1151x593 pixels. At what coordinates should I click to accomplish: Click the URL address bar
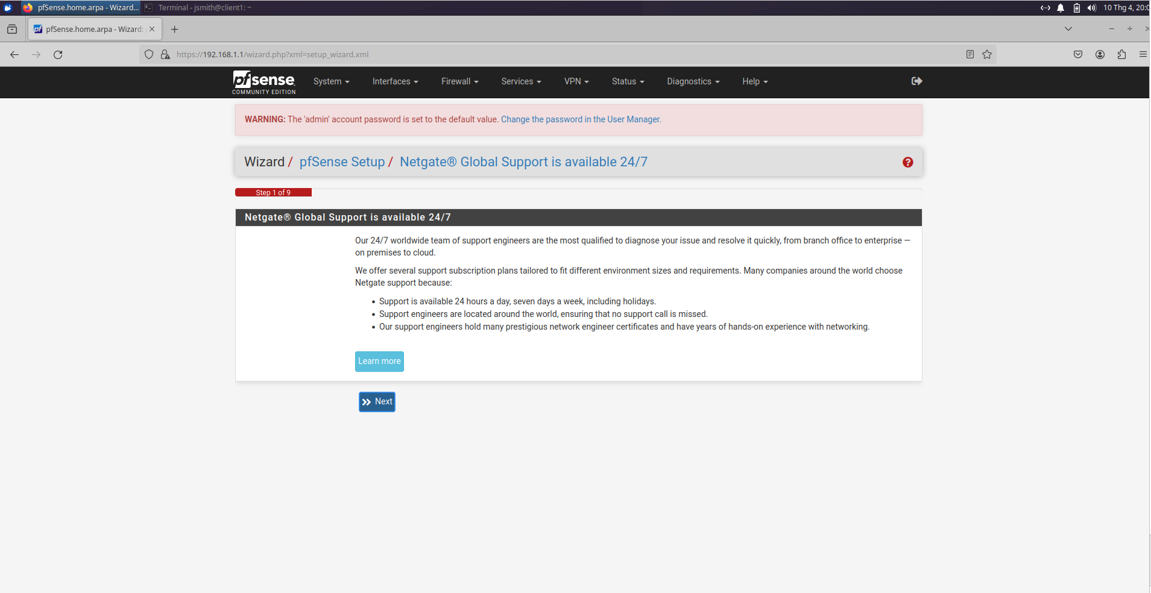tap(567, 54)
